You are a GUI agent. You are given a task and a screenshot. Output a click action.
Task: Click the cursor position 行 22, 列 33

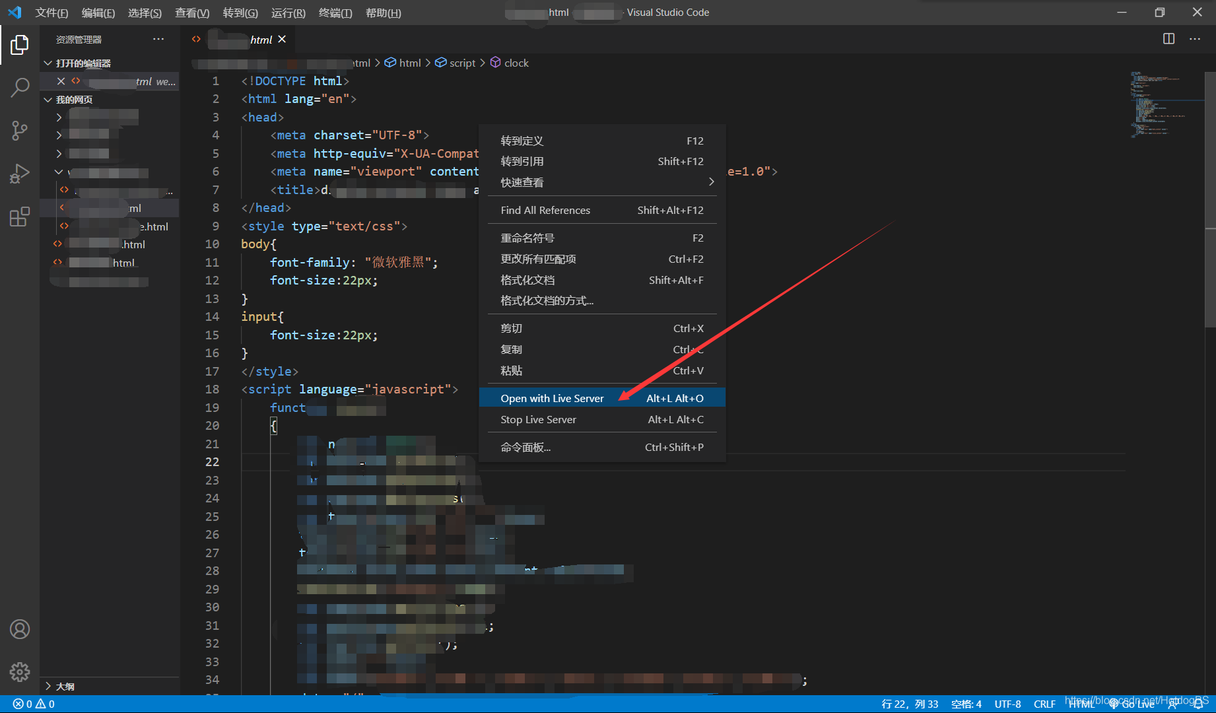tap(910, 704)
